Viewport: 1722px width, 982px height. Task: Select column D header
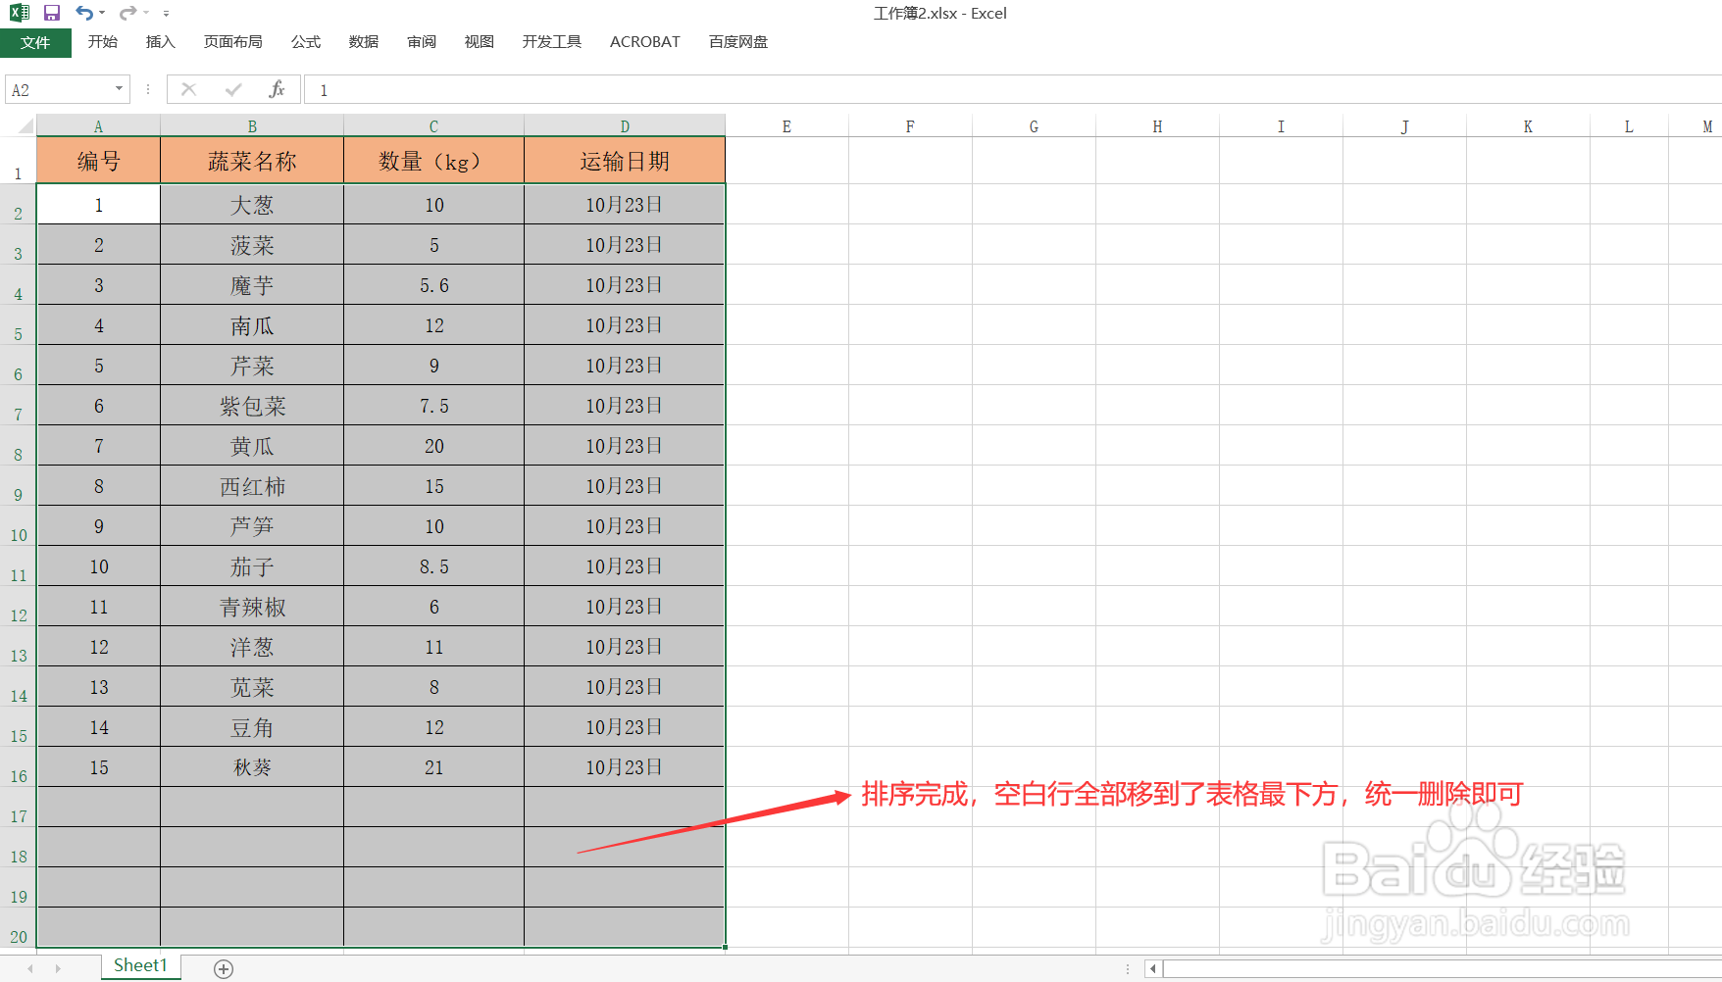[x=625, y=126]
